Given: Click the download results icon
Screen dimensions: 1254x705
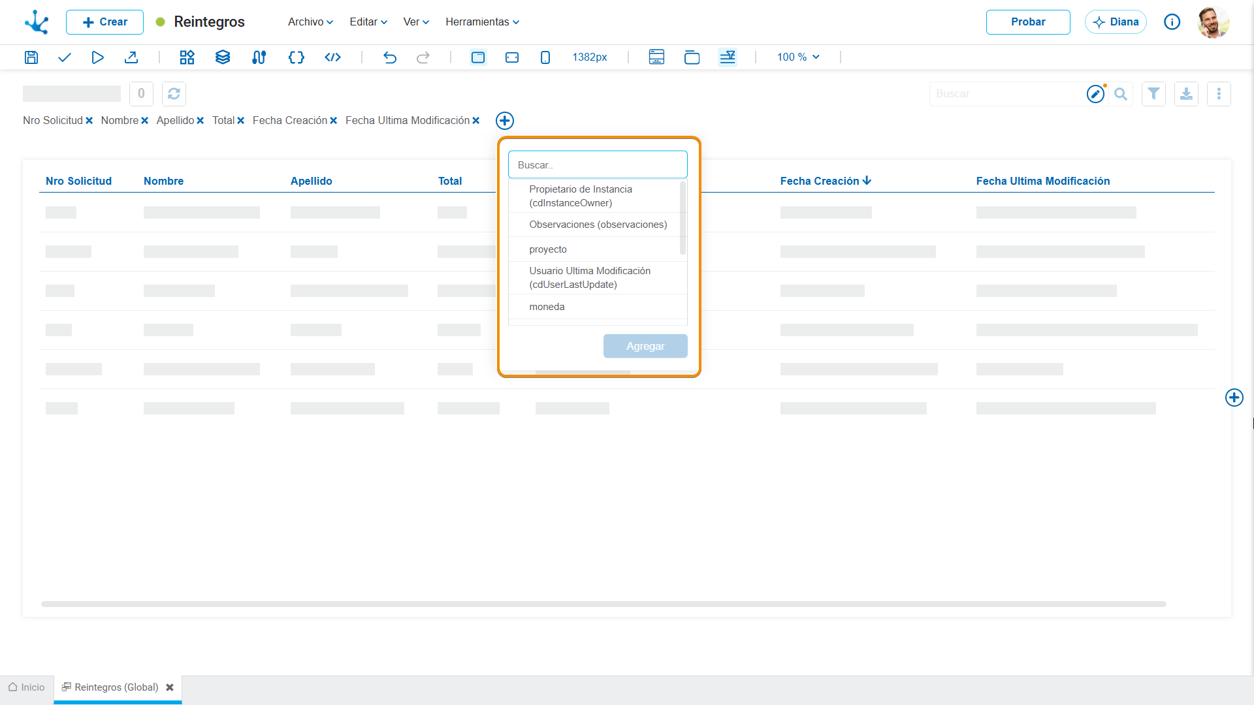Looking at the screenshot, I should pos(1186,94).
